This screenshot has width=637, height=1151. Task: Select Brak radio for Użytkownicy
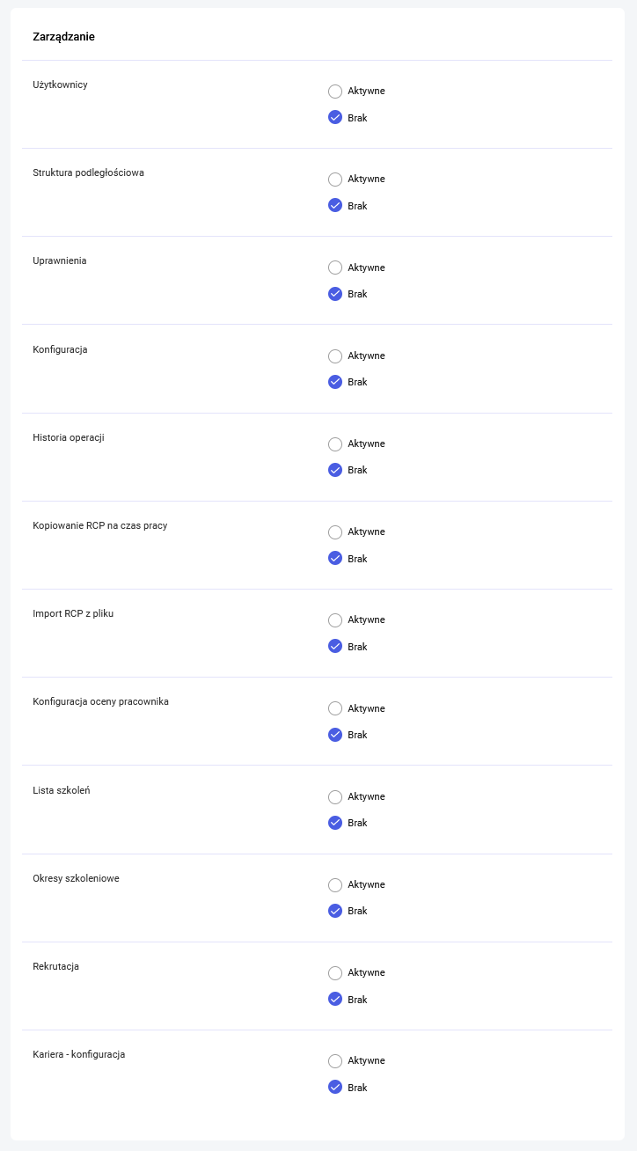335,118
